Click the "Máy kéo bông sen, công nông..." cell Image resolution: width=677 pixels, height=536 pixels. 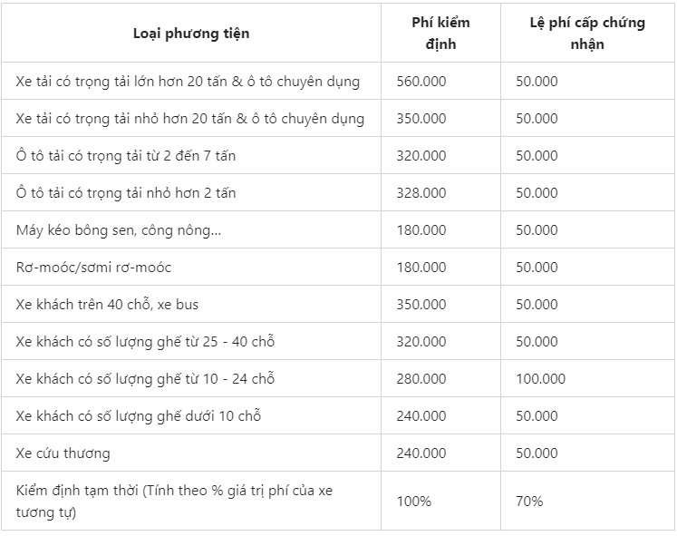pyautogui.click(x=119, y=230)
